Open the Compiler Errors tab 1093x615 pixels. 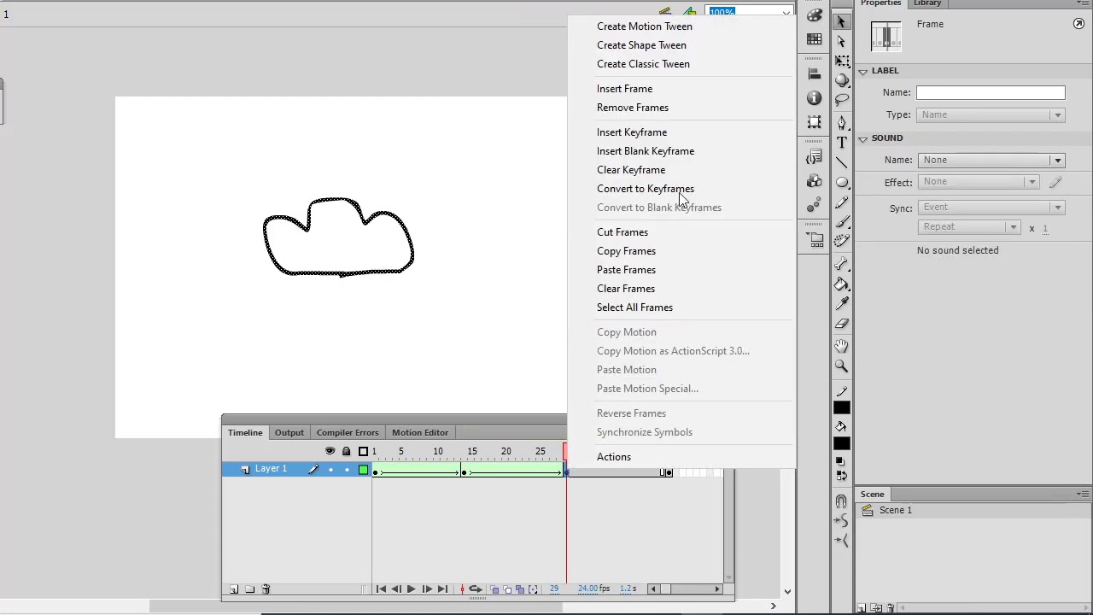[x=348, y=432]
